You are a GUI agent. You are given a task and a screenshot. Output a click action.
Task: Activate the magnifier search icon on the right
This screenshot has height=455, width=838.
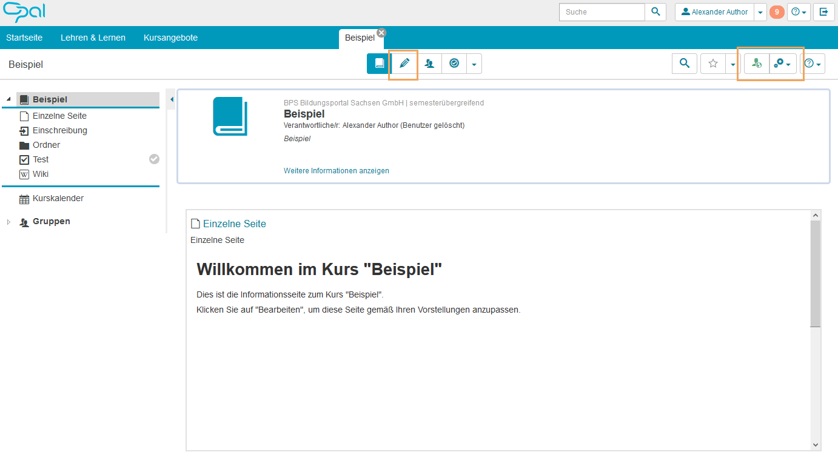tap(684, 63)
